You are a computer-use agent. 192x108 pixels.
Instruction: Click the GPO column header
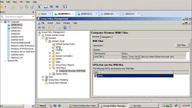pyautogui.click(x=133, y=73)
